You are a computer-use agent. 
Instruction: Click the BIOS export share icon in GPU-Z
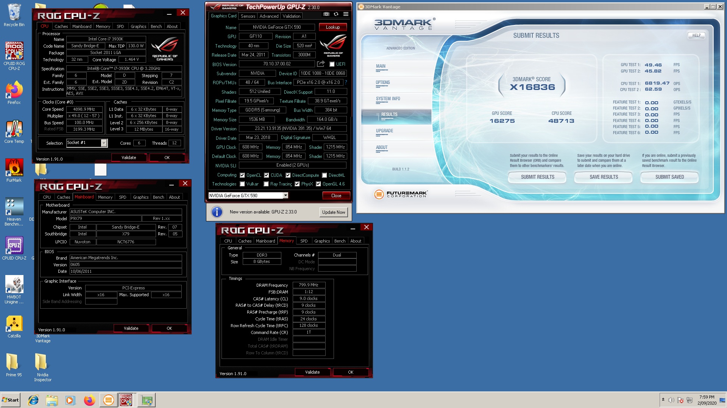point(321,64)
